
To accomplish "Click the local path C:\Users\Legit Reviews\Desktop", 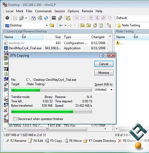I will (x=25, y=31).
